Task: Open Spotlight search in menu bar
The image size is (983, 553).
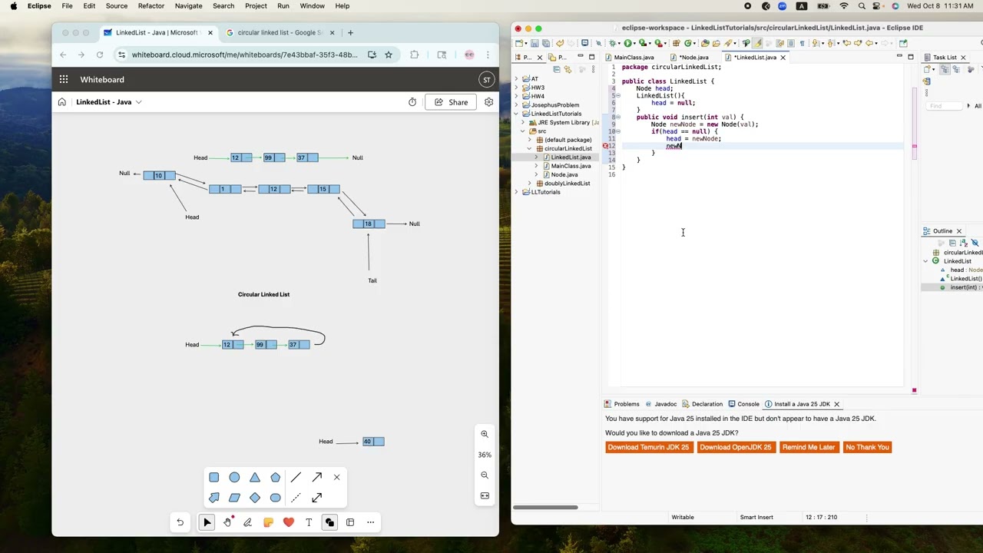Action: pos(862,6)
